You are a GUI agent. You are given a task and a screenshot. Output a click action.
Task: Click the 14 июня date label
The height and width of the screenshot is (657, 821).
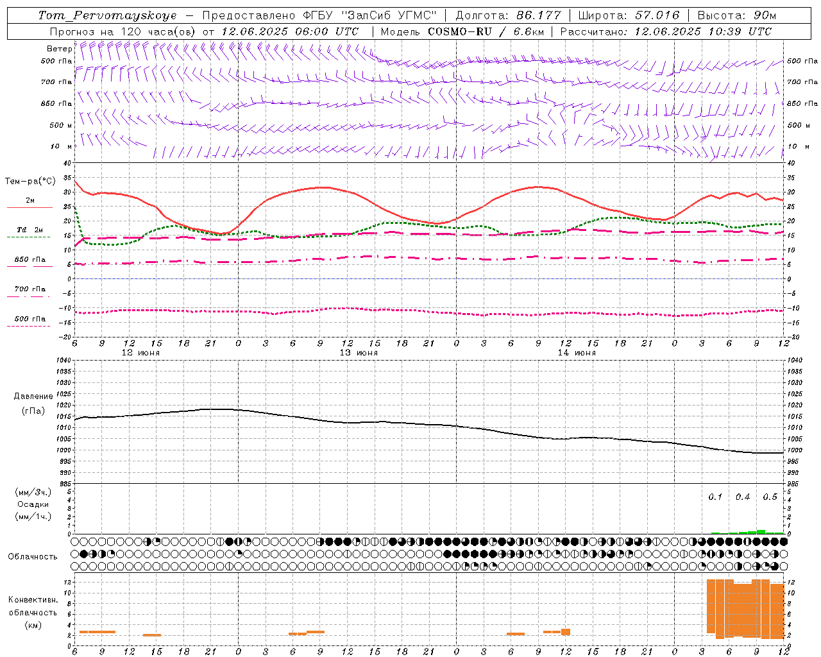pos(577,353)
